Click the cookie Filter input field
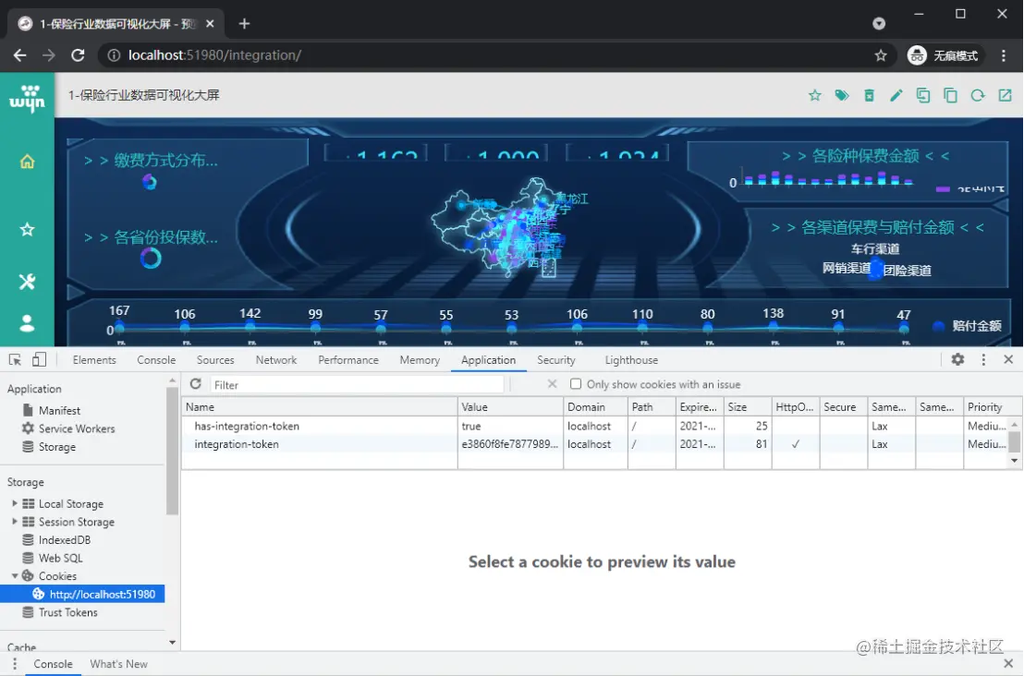 (x=357, y=384)
